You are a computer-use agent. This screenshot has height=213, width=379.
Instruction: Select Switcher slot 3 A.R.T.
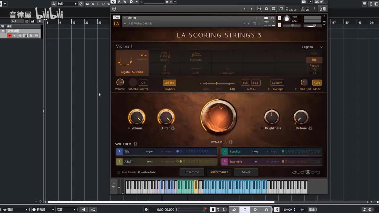pyautogui.click(x=119, y=162)
